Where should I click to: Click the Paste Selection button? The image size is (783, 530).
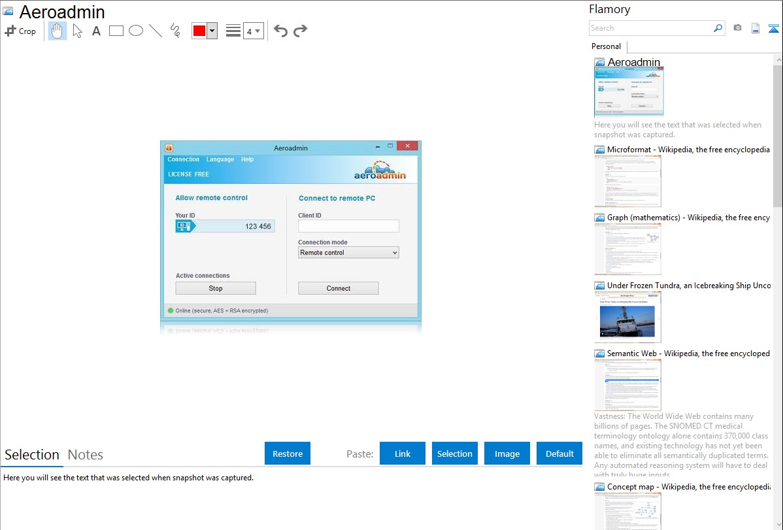(454, 454)
